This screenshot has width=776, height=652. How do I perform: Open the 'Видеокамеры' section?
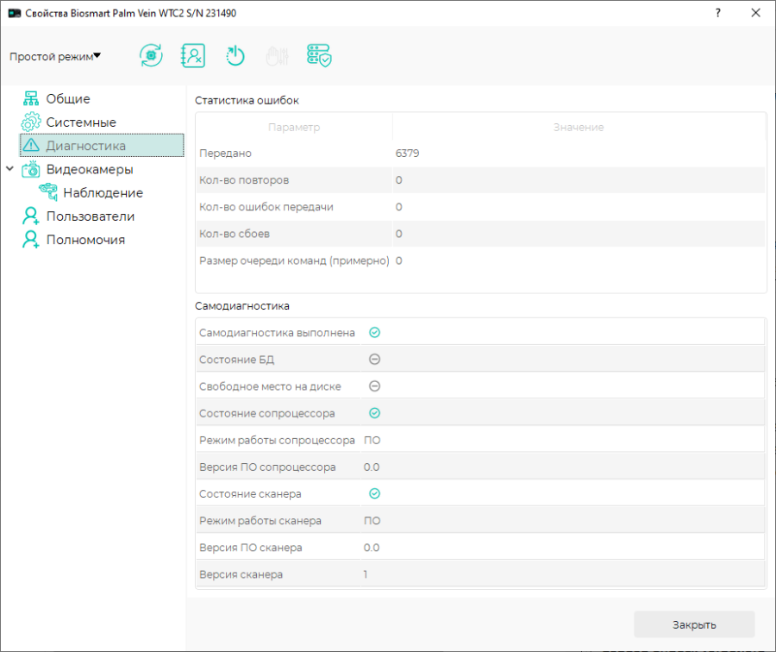(90, 169)
